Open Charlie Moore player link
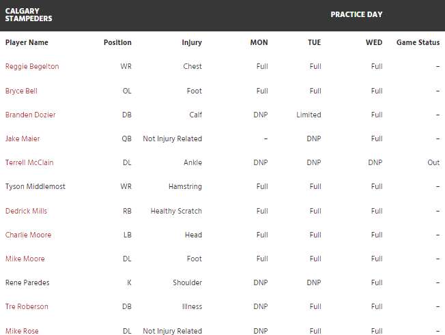 28,235
